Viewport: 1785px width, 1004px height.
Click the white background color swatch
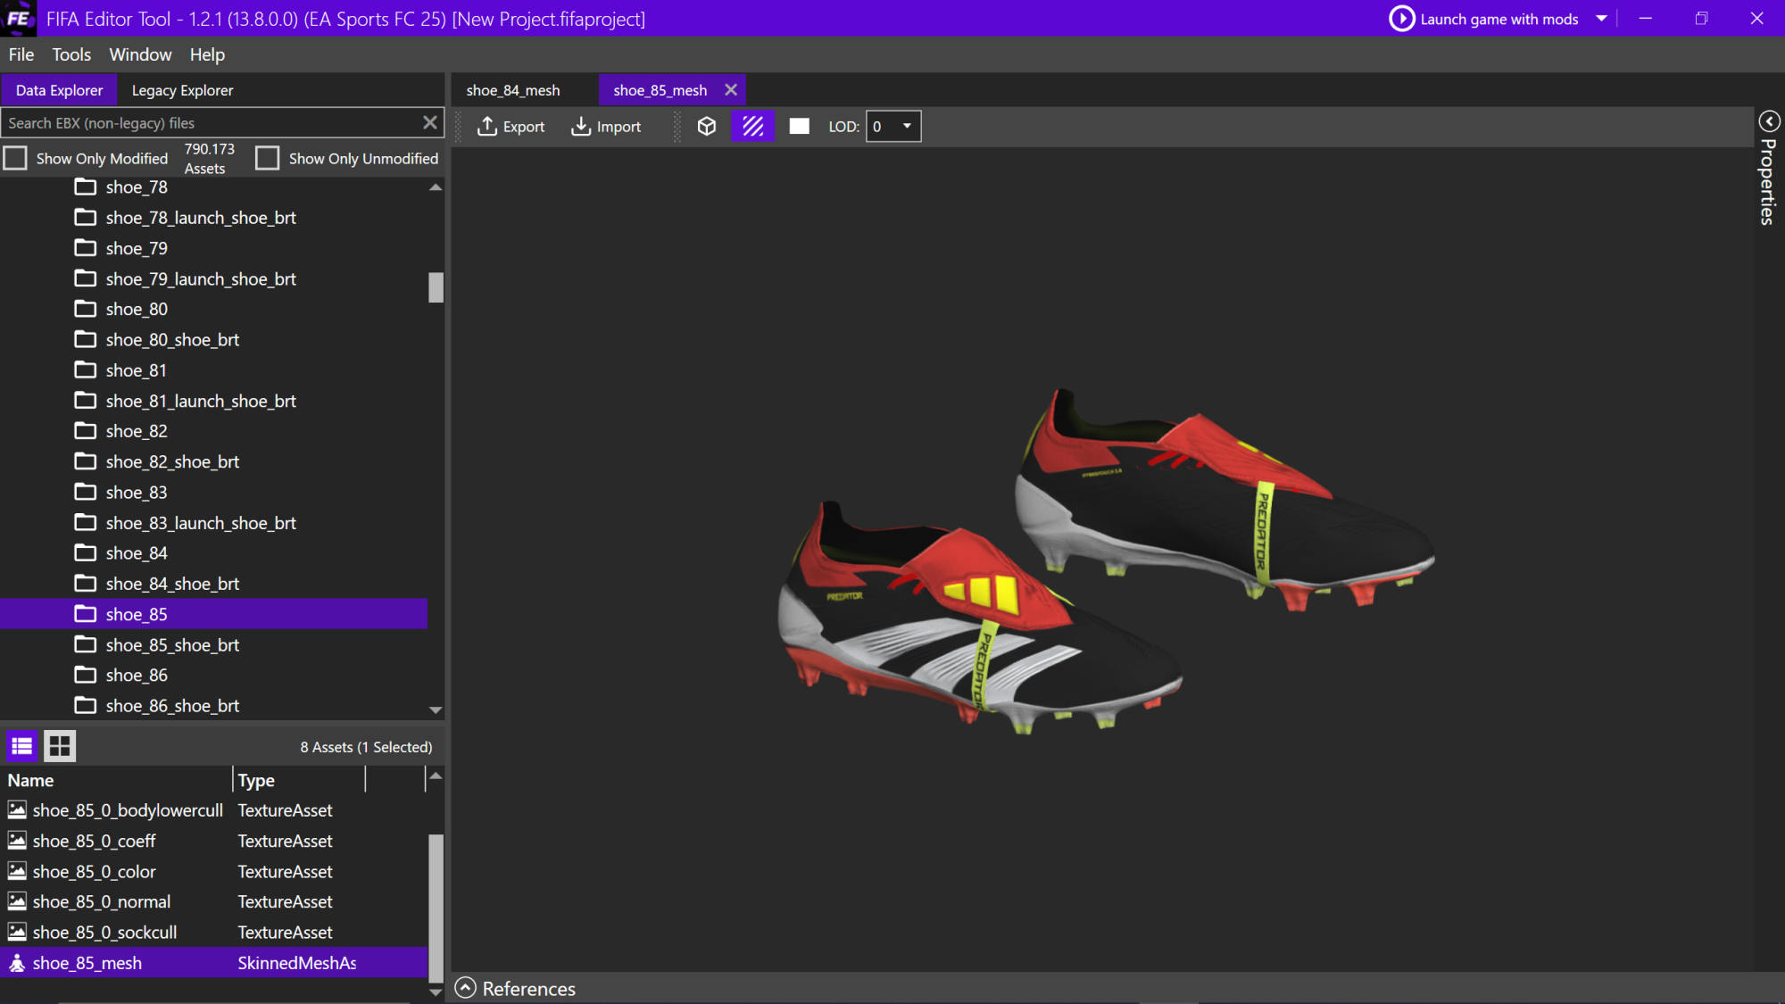point(800,127)
